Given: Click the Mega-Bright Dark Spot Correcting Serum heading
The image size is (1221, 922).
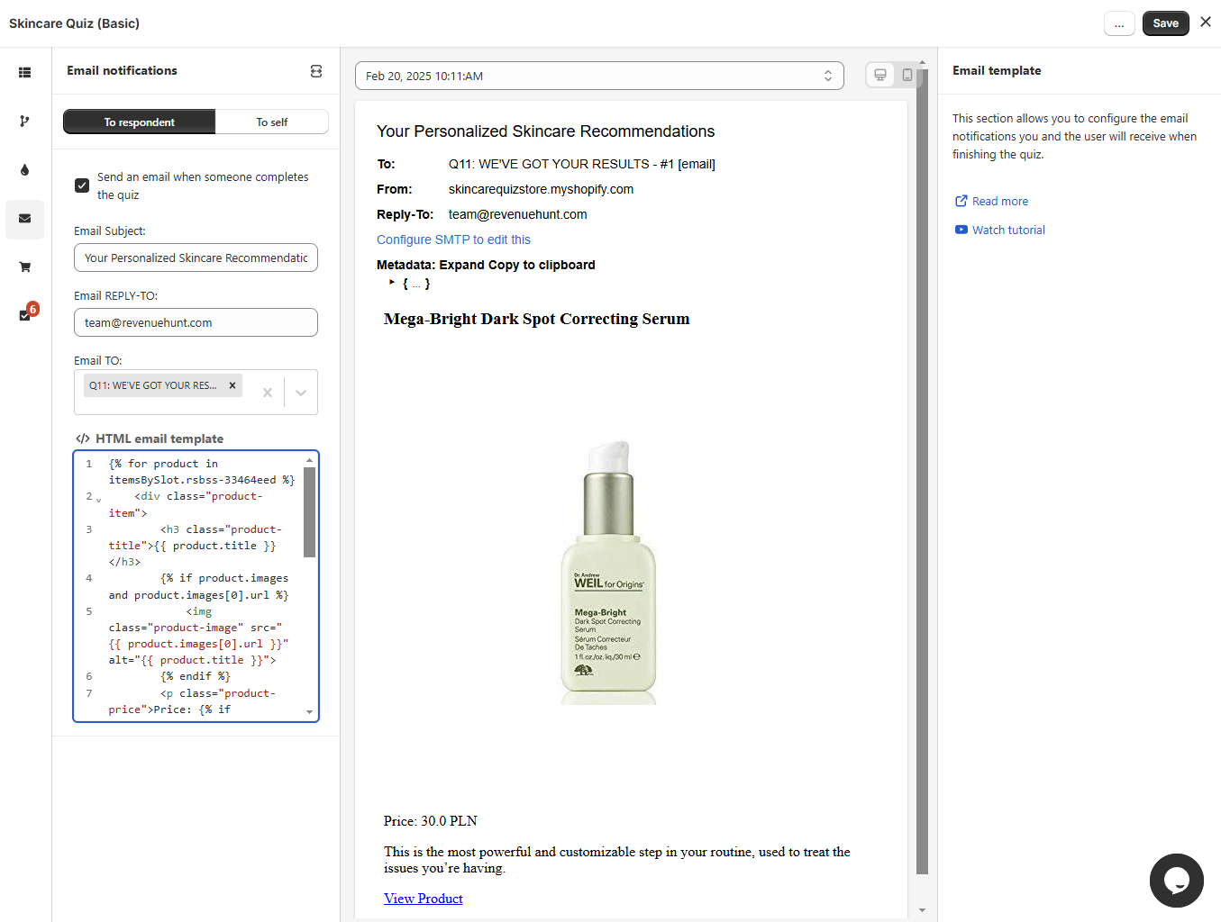Looking at the screenshot, I should pos(536,319).
